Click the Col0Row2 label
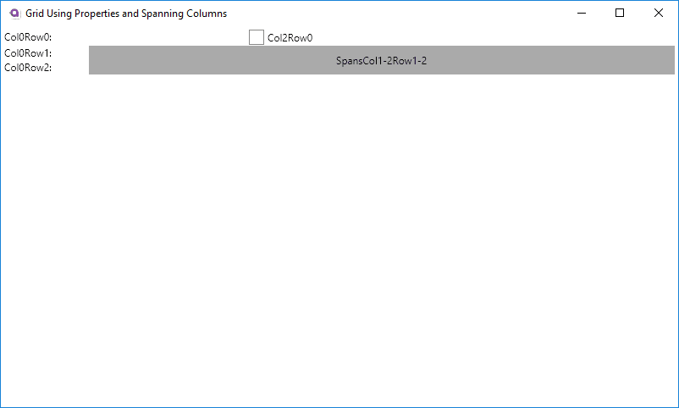Viewport: 679px width, 408px height. pos(28,69)
